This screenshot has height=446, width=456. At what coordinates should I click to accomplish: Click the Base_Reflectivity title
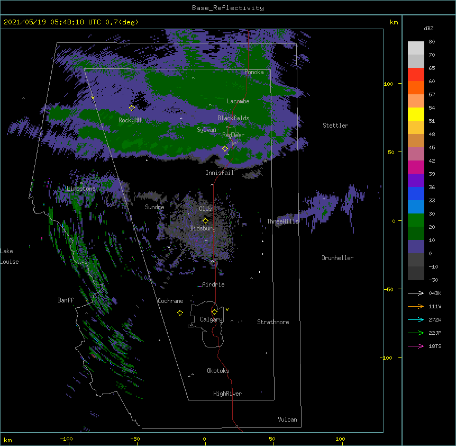coord(228,8)
